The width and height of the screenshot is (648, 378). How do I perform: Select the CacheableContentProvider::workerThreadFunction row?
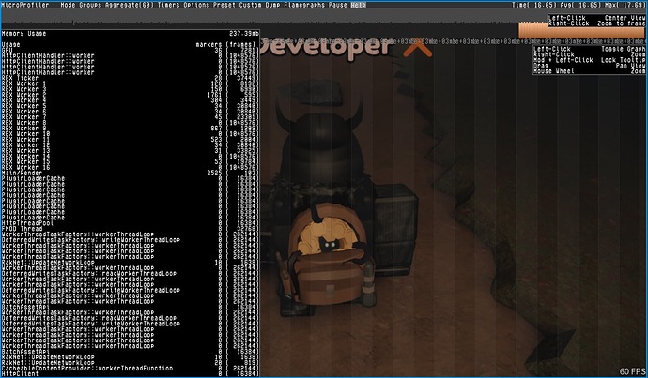pos(131,368)
